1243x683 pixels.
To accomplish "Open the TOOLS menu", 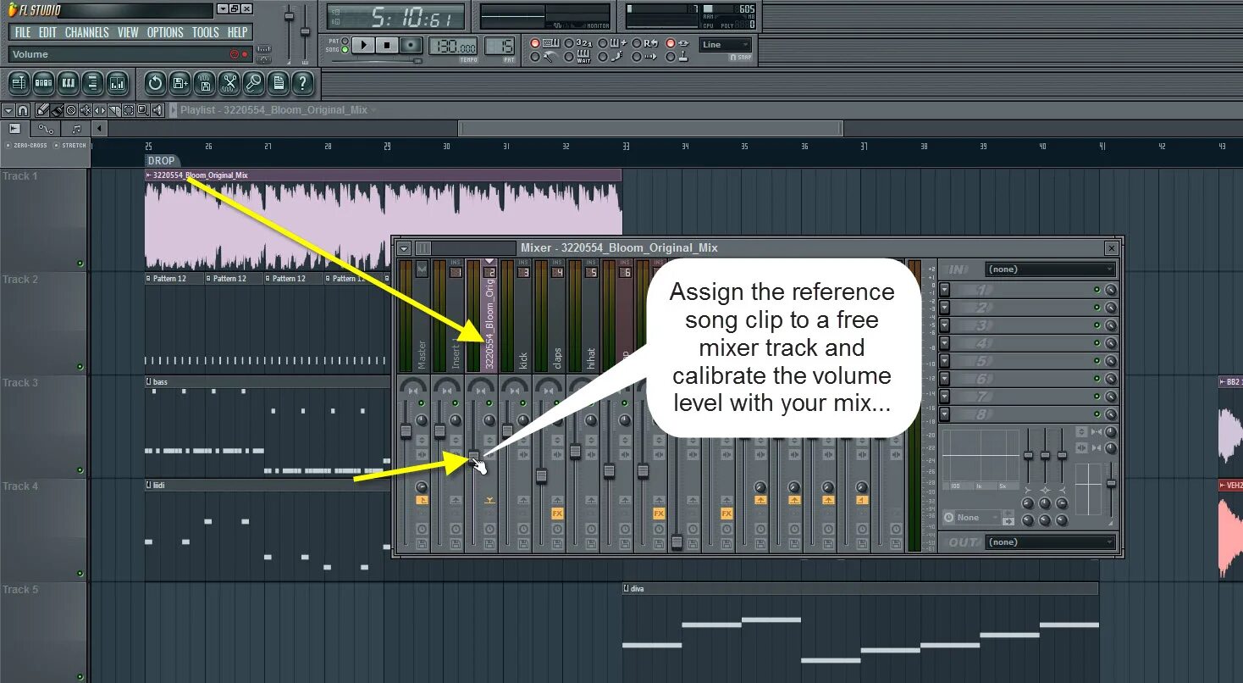I will [206, 33].
